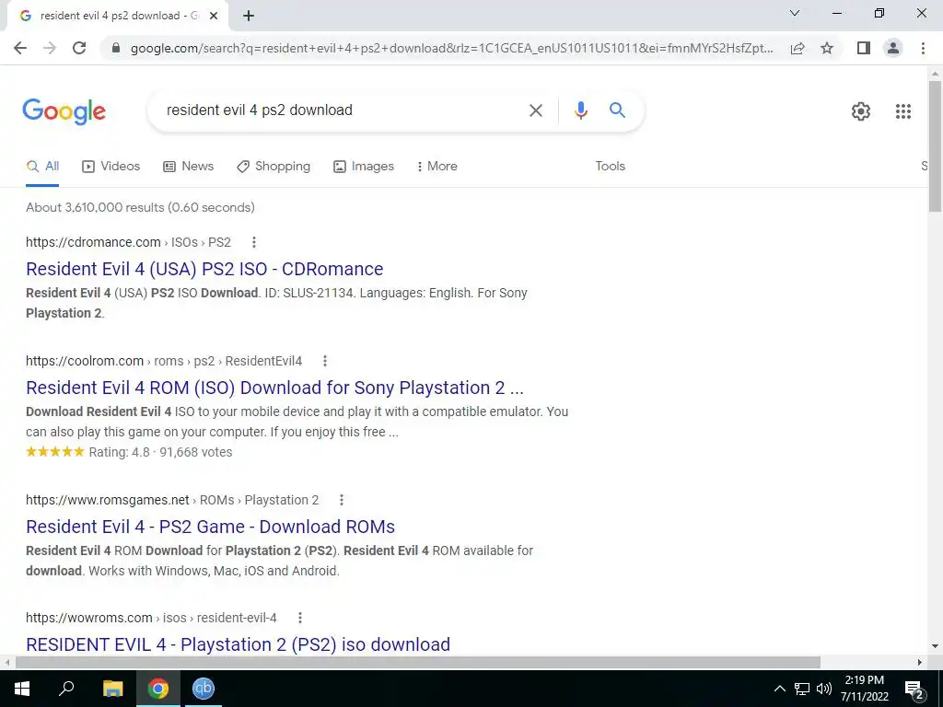
Task: Go to the Google homepage logo
Action: coord(64,111)
